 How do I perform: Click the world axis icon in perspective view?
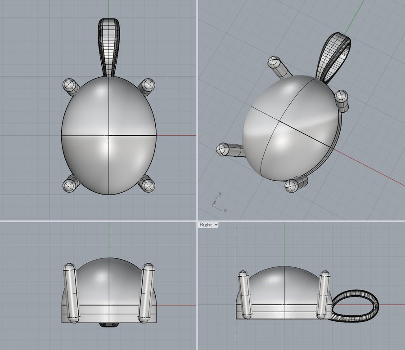(x=218, y=203)
